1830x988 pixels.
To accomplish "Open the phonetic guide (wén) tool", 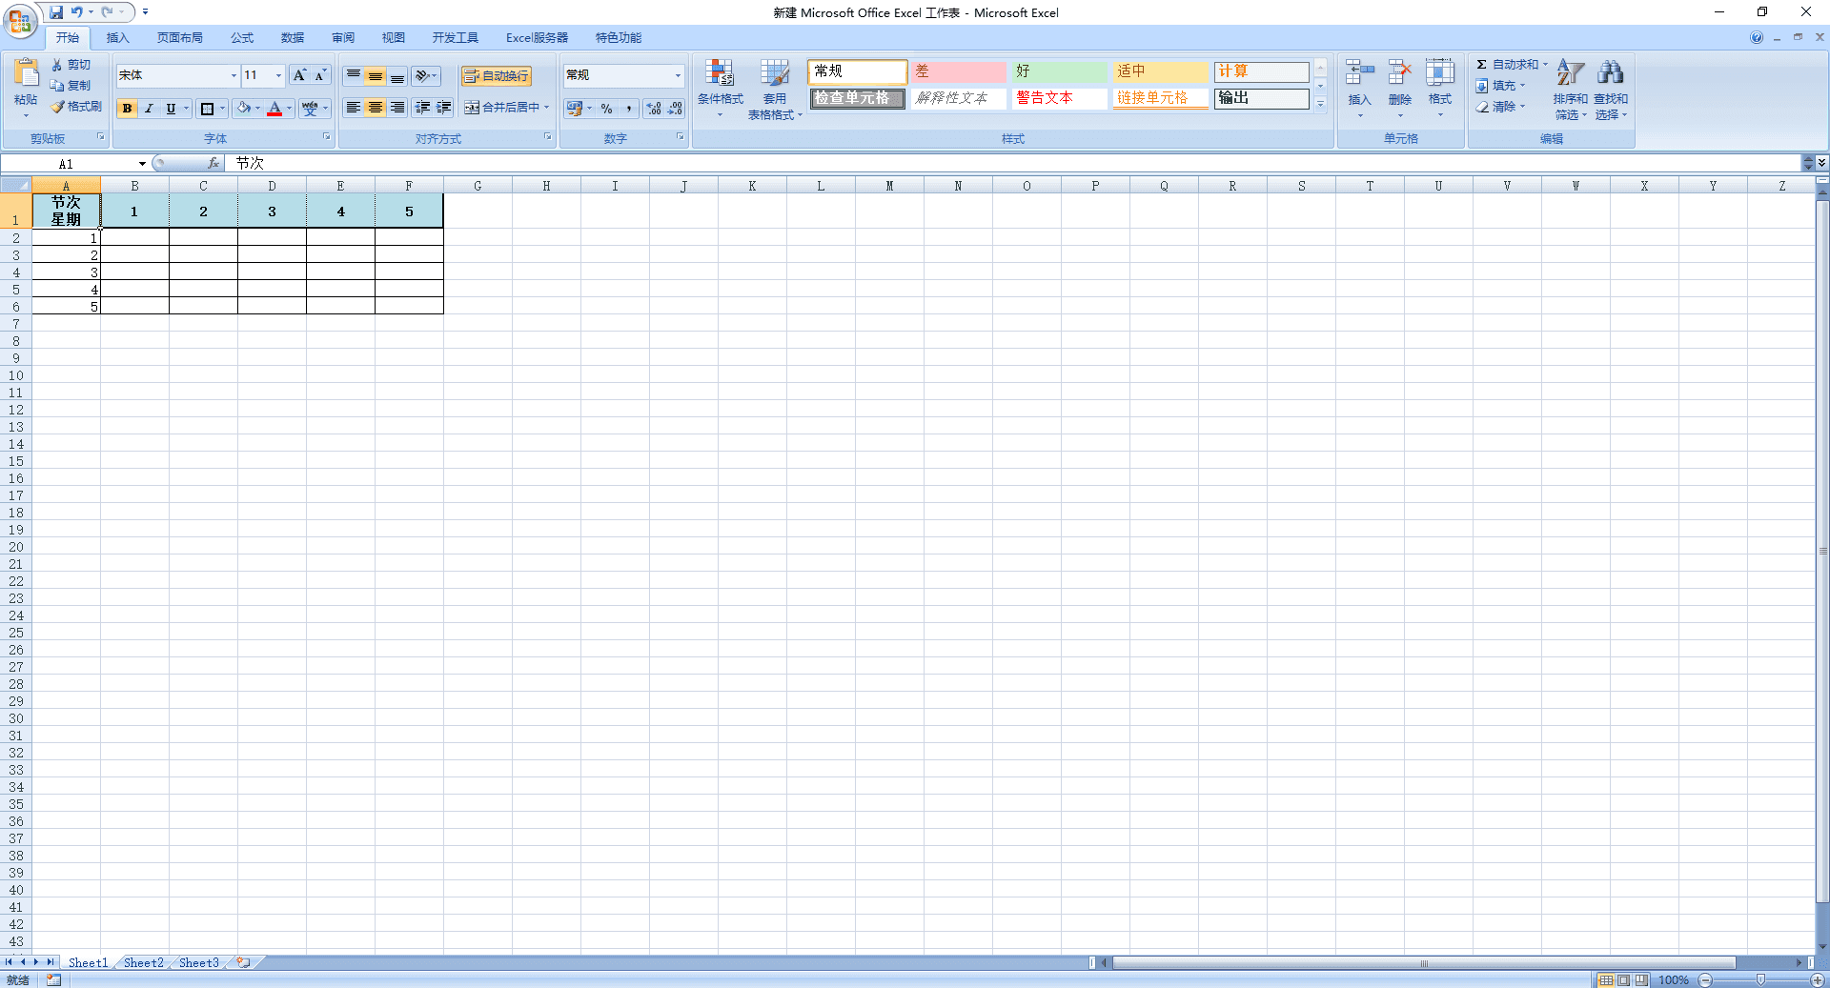I will [310, 109].
